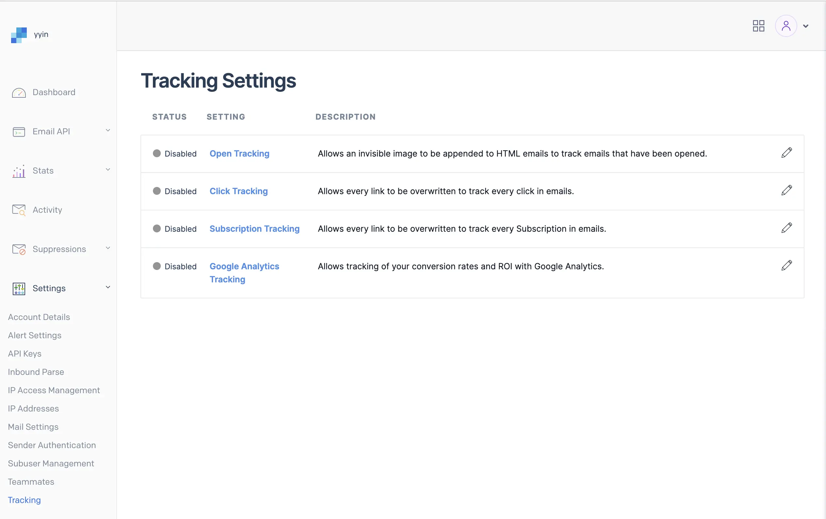This screenshot has height=519, width=826.
Task: Open the Subscription Tracking link
Action: pyautogui.click(x=254, y=229)
